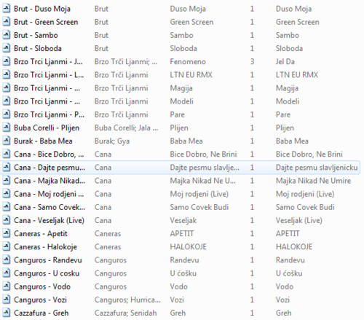
Task: Click the icon beside Caneras - Halokoje
Action: coord(7,247)
